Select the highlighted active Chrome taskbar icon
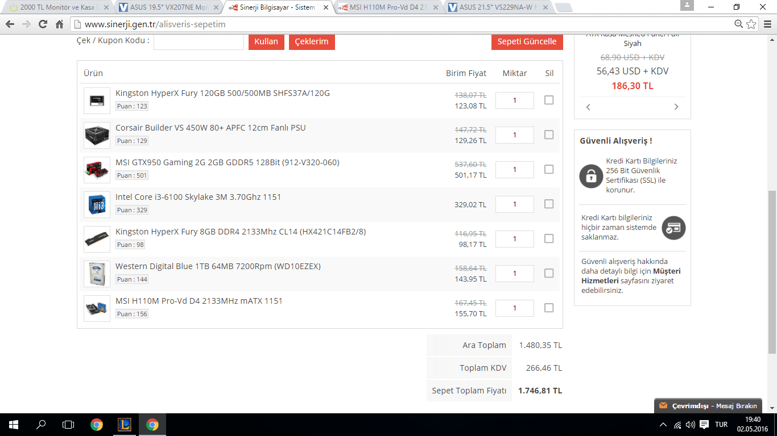 click(x=152, y=424)
